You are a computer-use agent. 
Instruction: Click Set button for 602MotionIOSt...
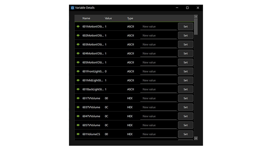click(x=186, y=35)
